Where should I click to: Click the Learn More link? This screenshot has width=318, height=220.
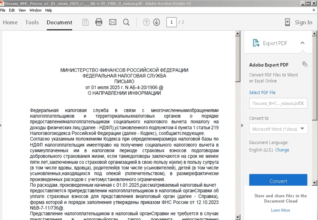tap(280, 210)
